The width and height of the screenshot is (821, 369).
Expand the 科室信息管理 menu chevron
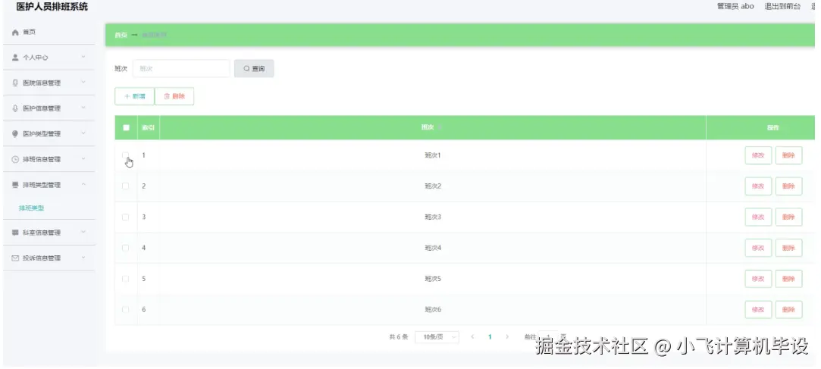coord(83,233)
